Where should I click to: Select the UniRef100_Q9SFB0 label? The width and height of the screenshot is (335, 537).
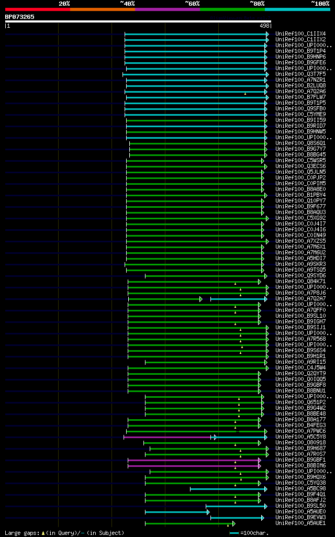tap(301, 108)
